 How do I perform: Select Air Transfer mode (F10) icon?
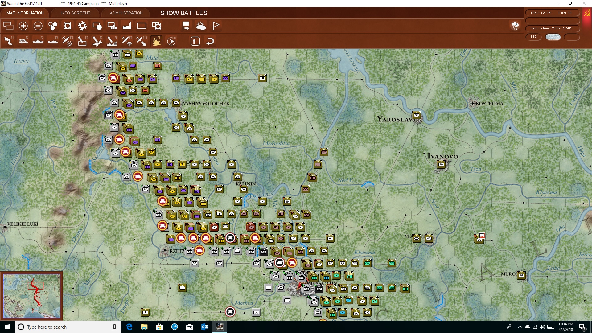pos(142,41)
